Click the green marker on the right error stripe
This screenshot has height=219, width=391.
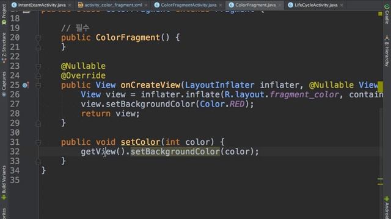pyautogui.click(x=380, y=179)
